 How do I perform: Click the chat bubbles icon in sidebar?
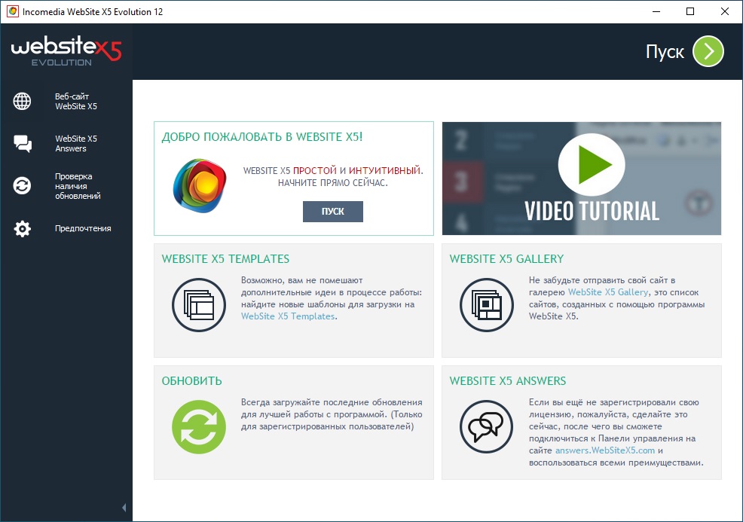click(x=23, y=144)
